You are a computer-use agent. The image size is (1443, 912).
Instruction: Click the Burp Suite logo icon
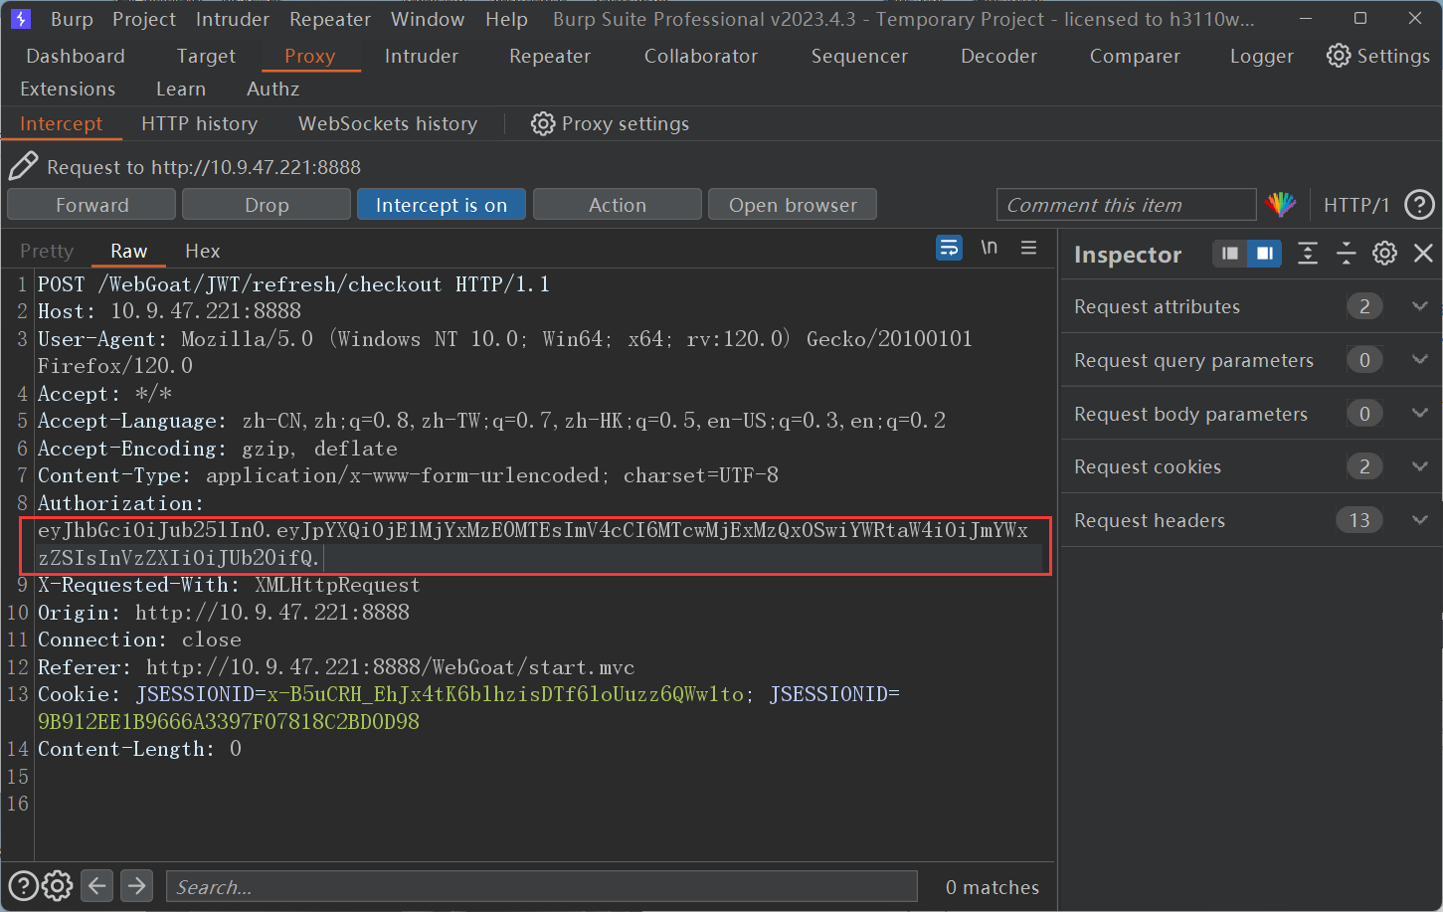pos(20,19)
